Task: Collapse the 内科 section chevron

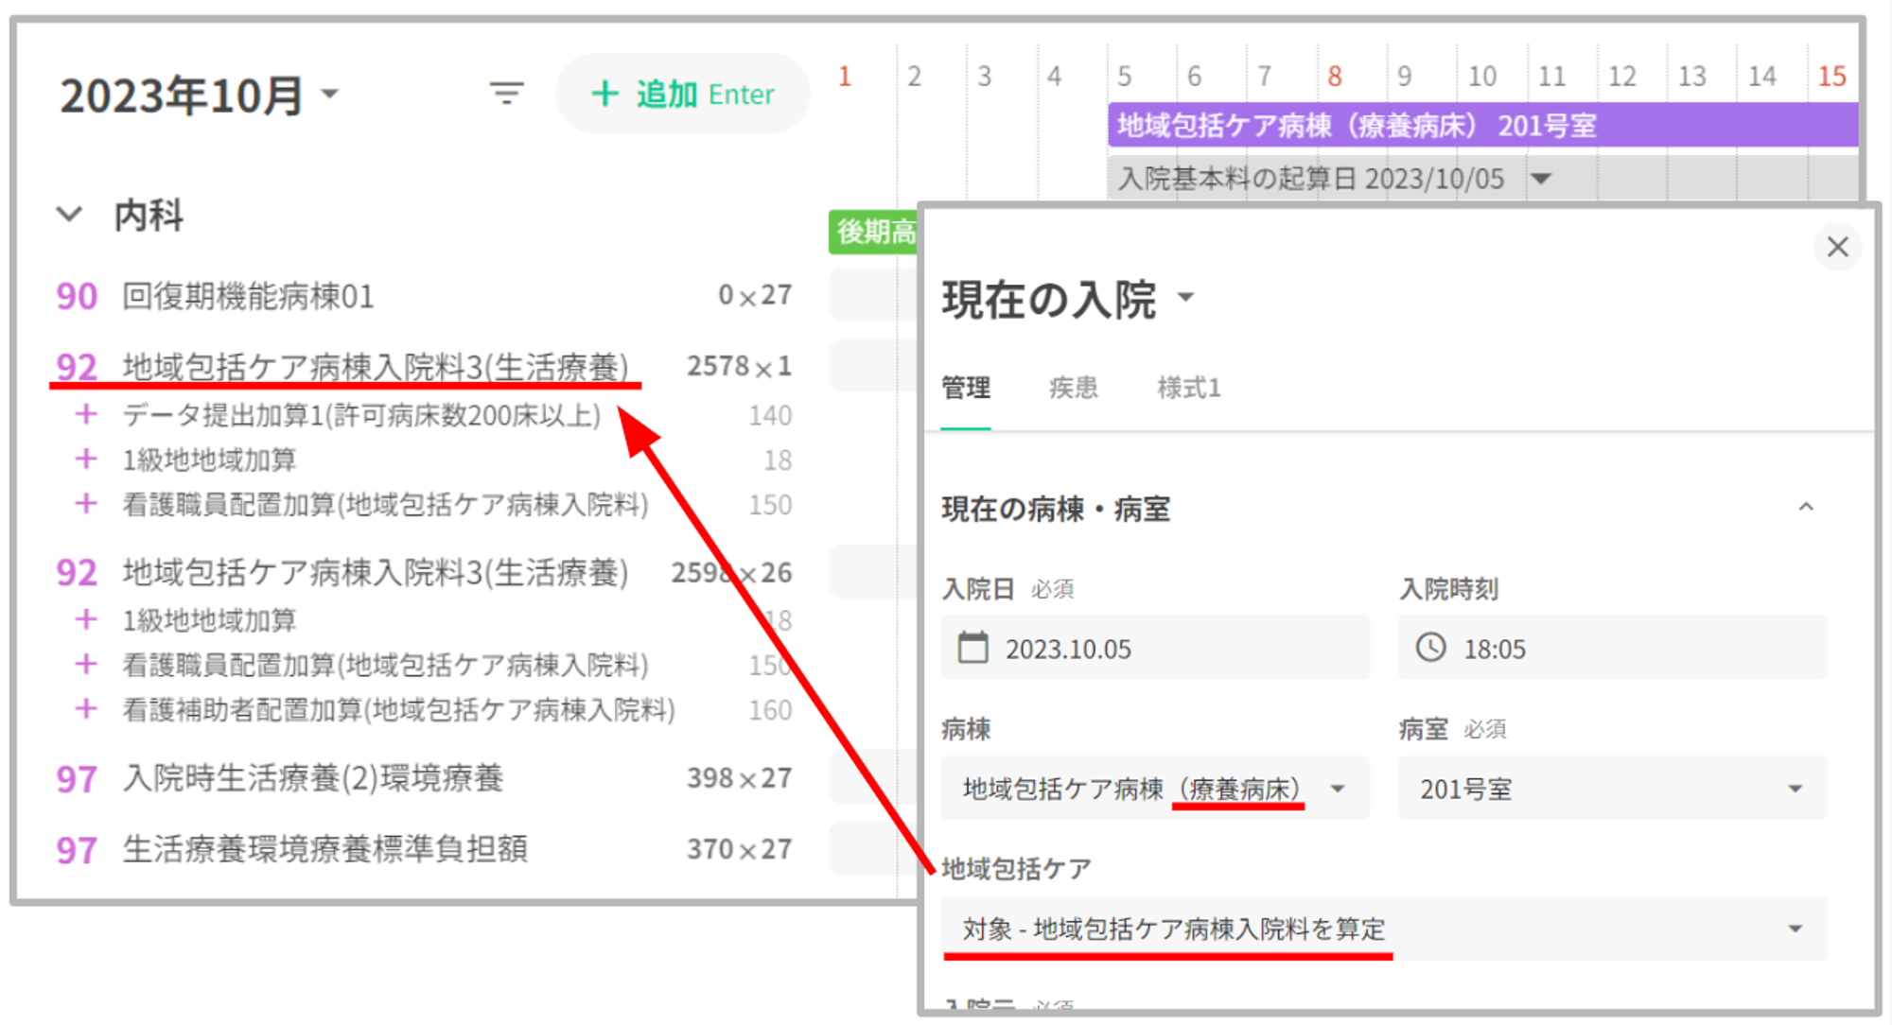Action: point(69,214)
